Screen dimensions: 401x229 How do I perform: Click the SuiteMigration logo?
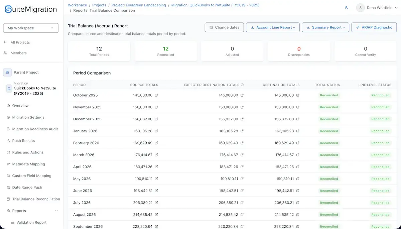31,9
